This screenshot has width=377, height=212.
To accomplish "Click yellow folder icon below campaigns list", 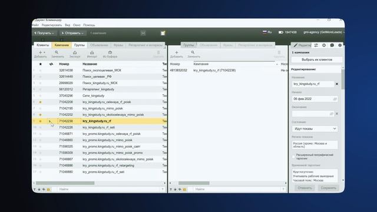I will tap(48, 190).
